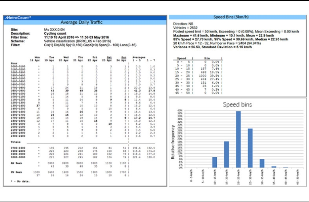Screen dimensions: 309x202
Task: Select the '0600-2200' totals row label
Action: coord(18,151)
